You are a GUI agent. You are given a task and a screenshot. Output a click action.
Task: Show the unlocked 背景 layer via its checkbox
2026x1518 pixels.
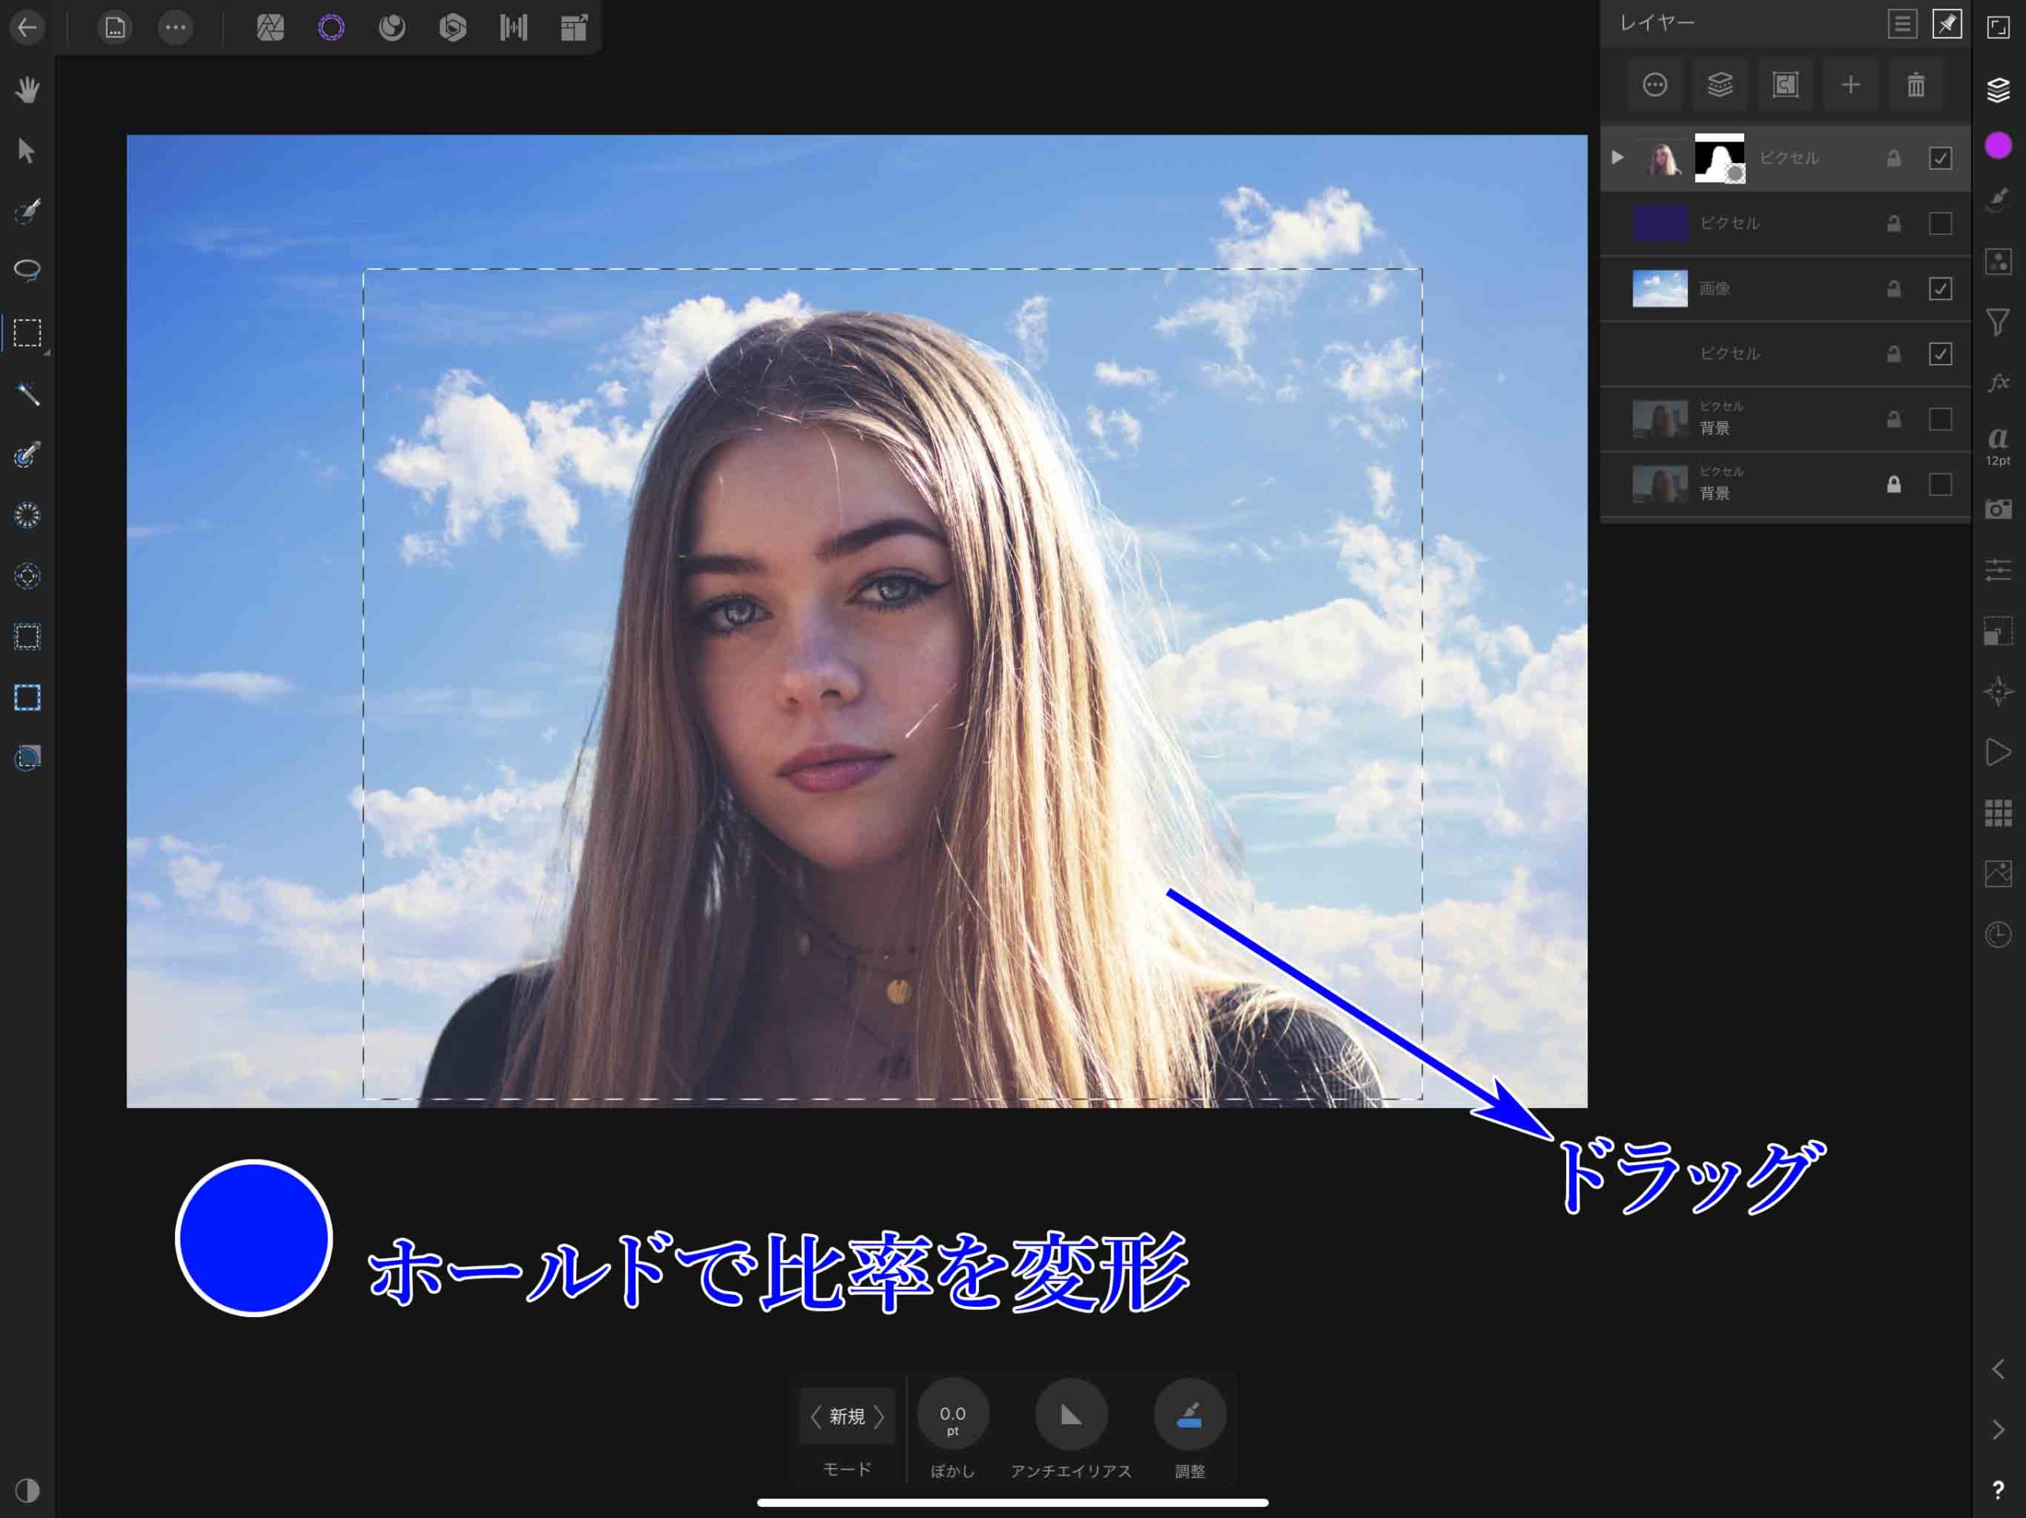pos(1940,419)
